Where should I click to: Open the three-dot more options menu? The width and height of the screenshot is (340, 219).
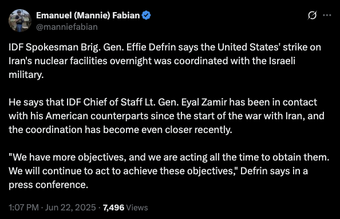pos(327,15)
